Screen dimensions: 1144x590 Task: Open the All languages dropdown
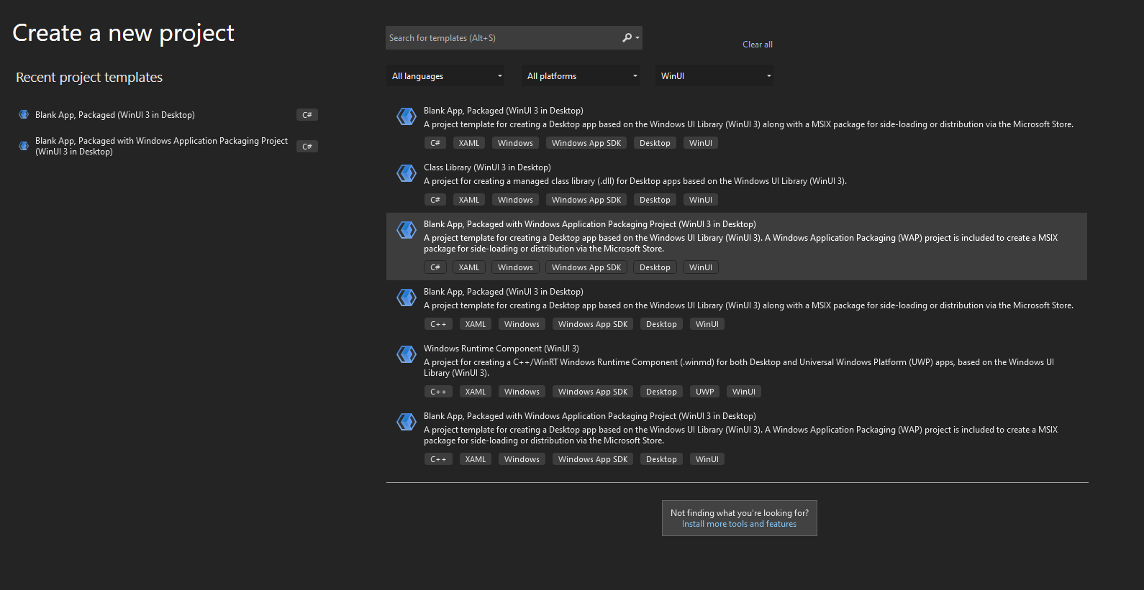coord(446,76)
